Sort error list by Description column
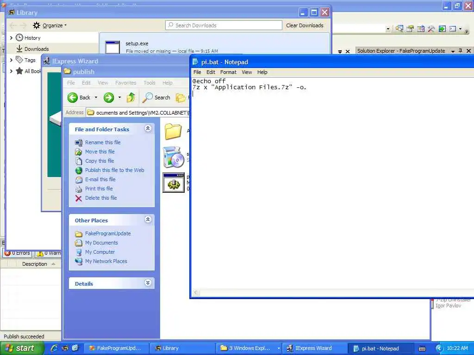 (35, 264)
